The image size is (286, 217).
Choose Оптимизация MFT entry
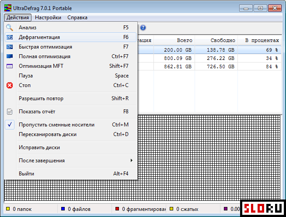(x=71, y=66)
